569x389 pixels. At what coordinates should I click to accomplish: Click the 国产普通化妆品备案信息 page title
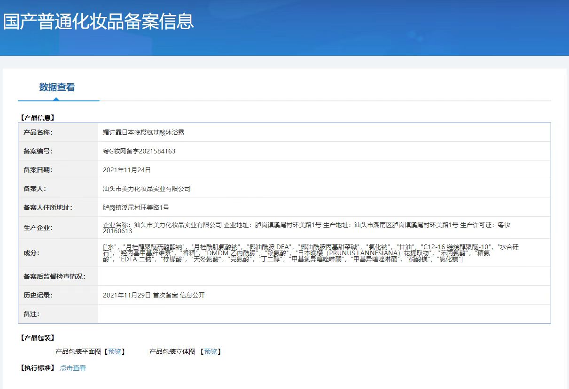click(98, 22)
